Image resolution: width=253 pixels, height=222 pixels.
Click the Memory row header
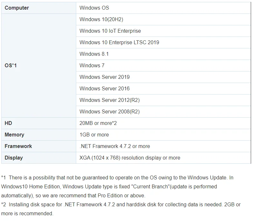(x=14, y=135)
